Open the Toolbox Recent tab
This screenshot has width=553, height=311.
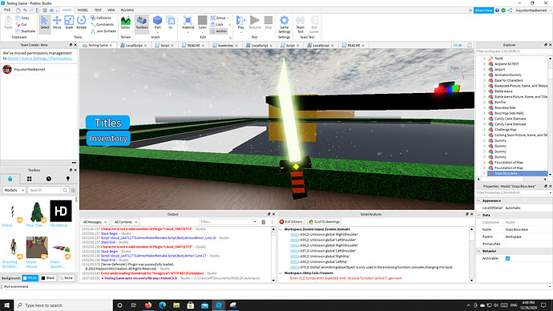pos(49,179)
